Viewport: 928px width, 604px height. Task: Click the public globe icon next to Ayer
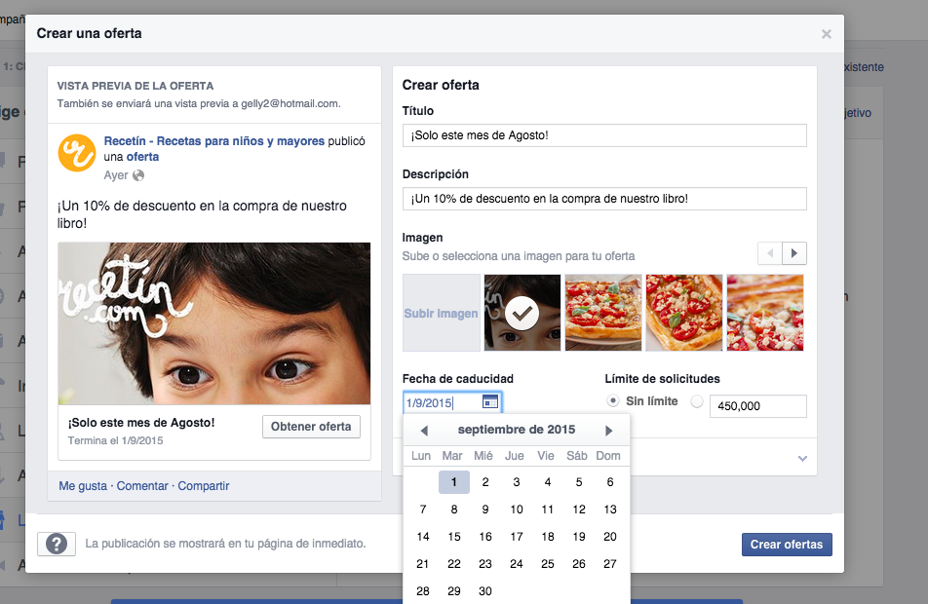[x=138, y=175]
